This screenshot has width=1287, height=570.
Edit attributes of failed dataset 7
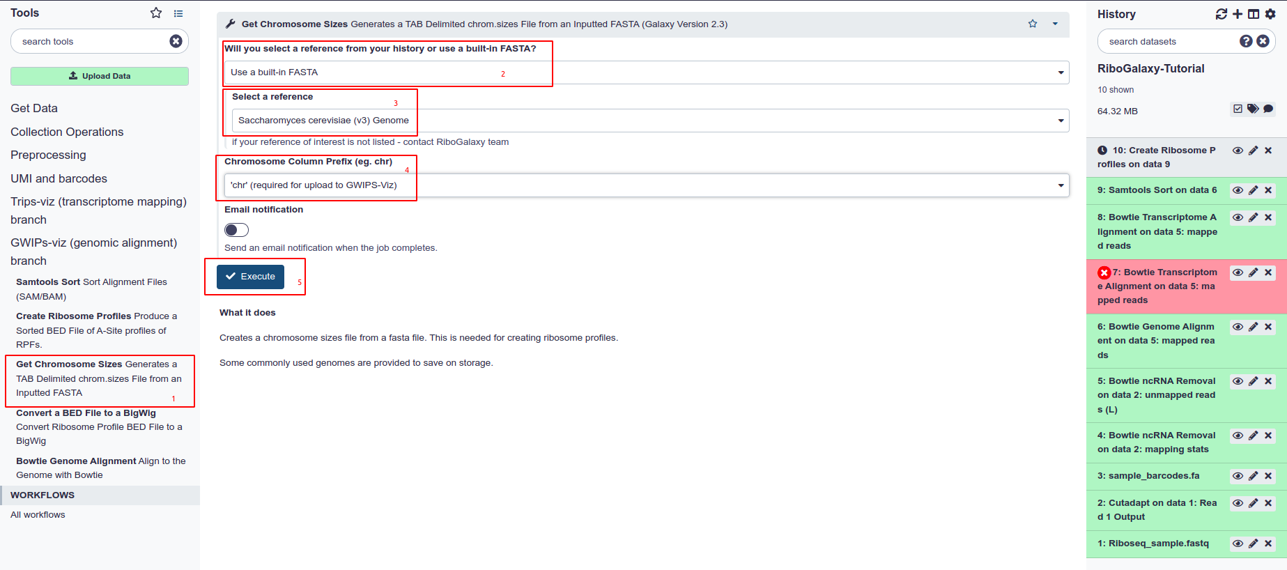pos(1253,272)
